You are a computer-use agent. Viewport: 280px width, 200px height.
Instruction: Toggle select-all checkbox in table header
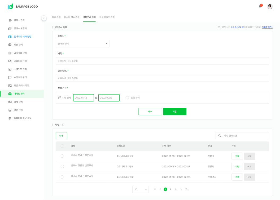click(62, 146)
